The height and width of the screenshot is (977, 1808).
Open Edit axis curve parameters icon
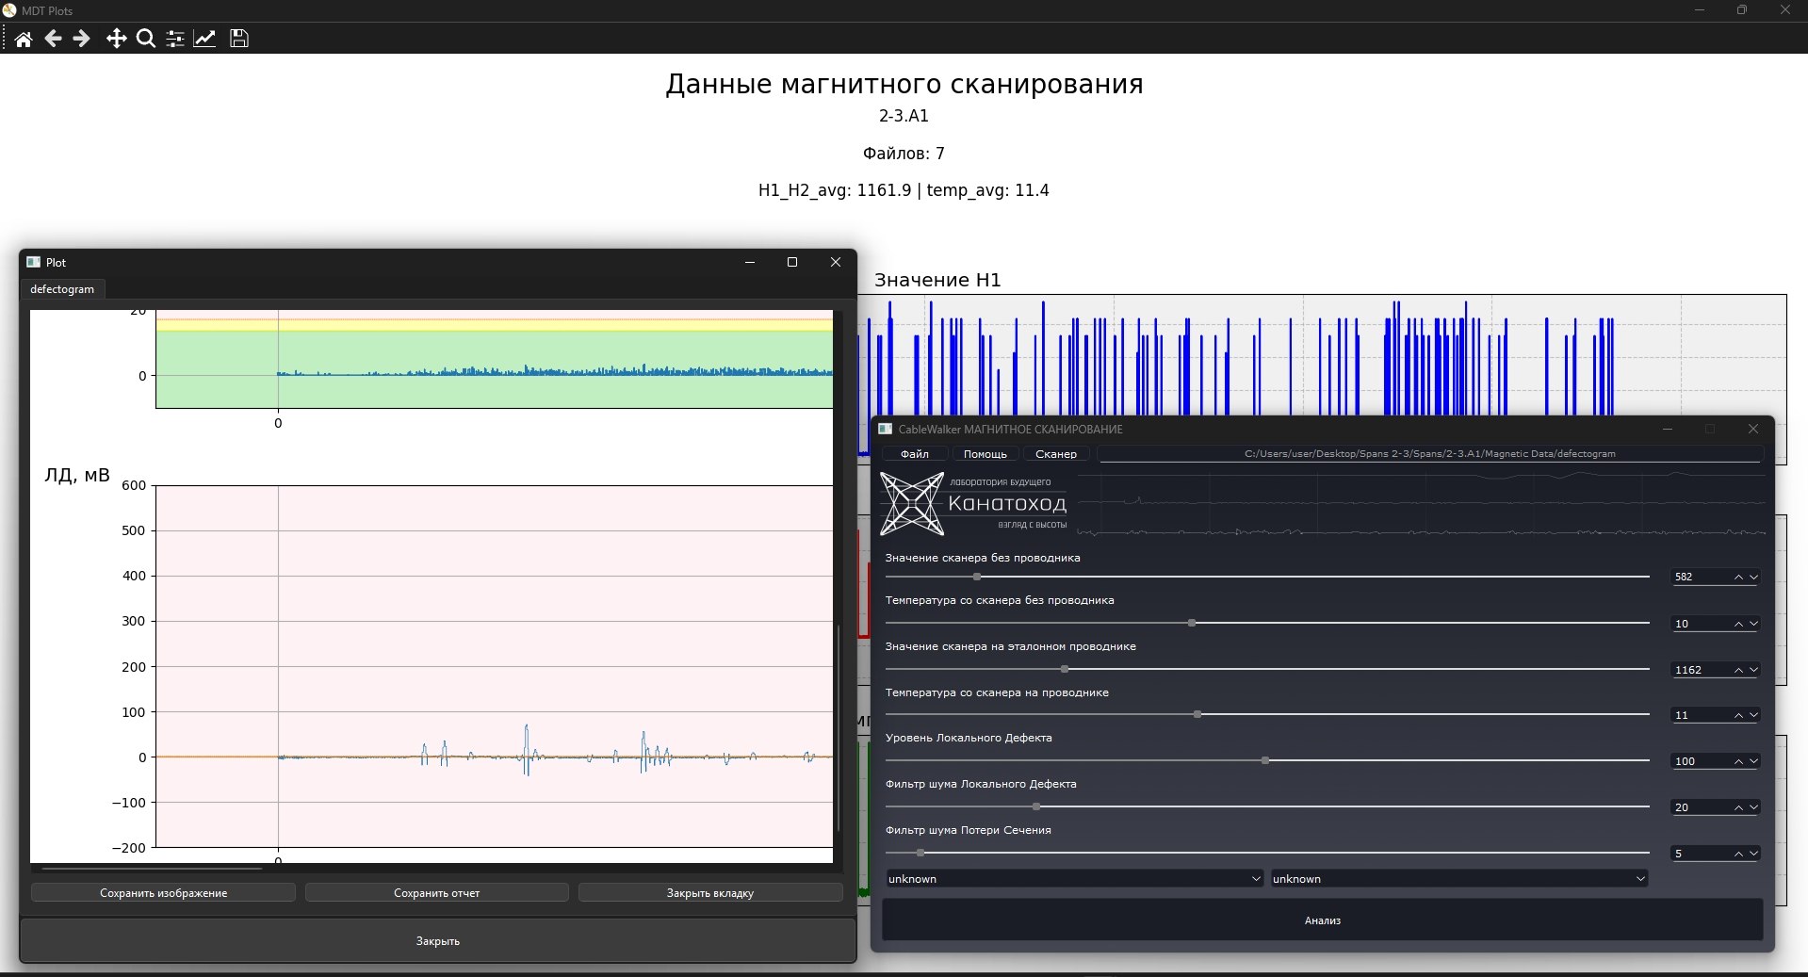point(204,39)
